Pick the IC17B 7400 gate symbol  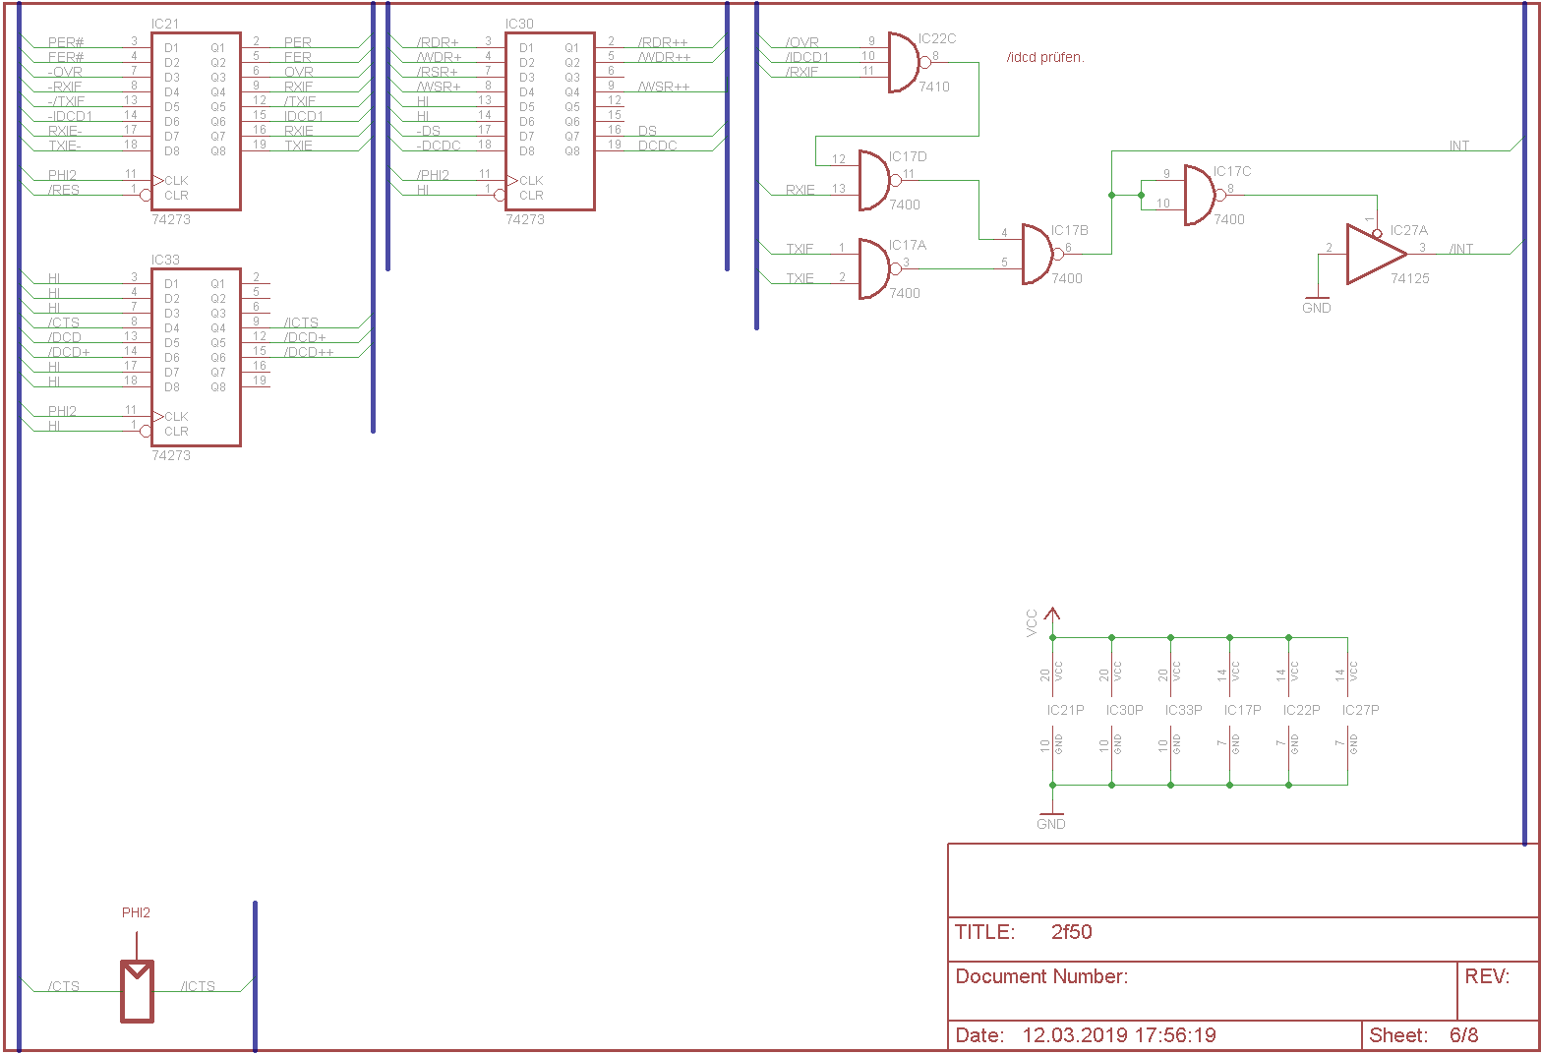coord(1037,255)
